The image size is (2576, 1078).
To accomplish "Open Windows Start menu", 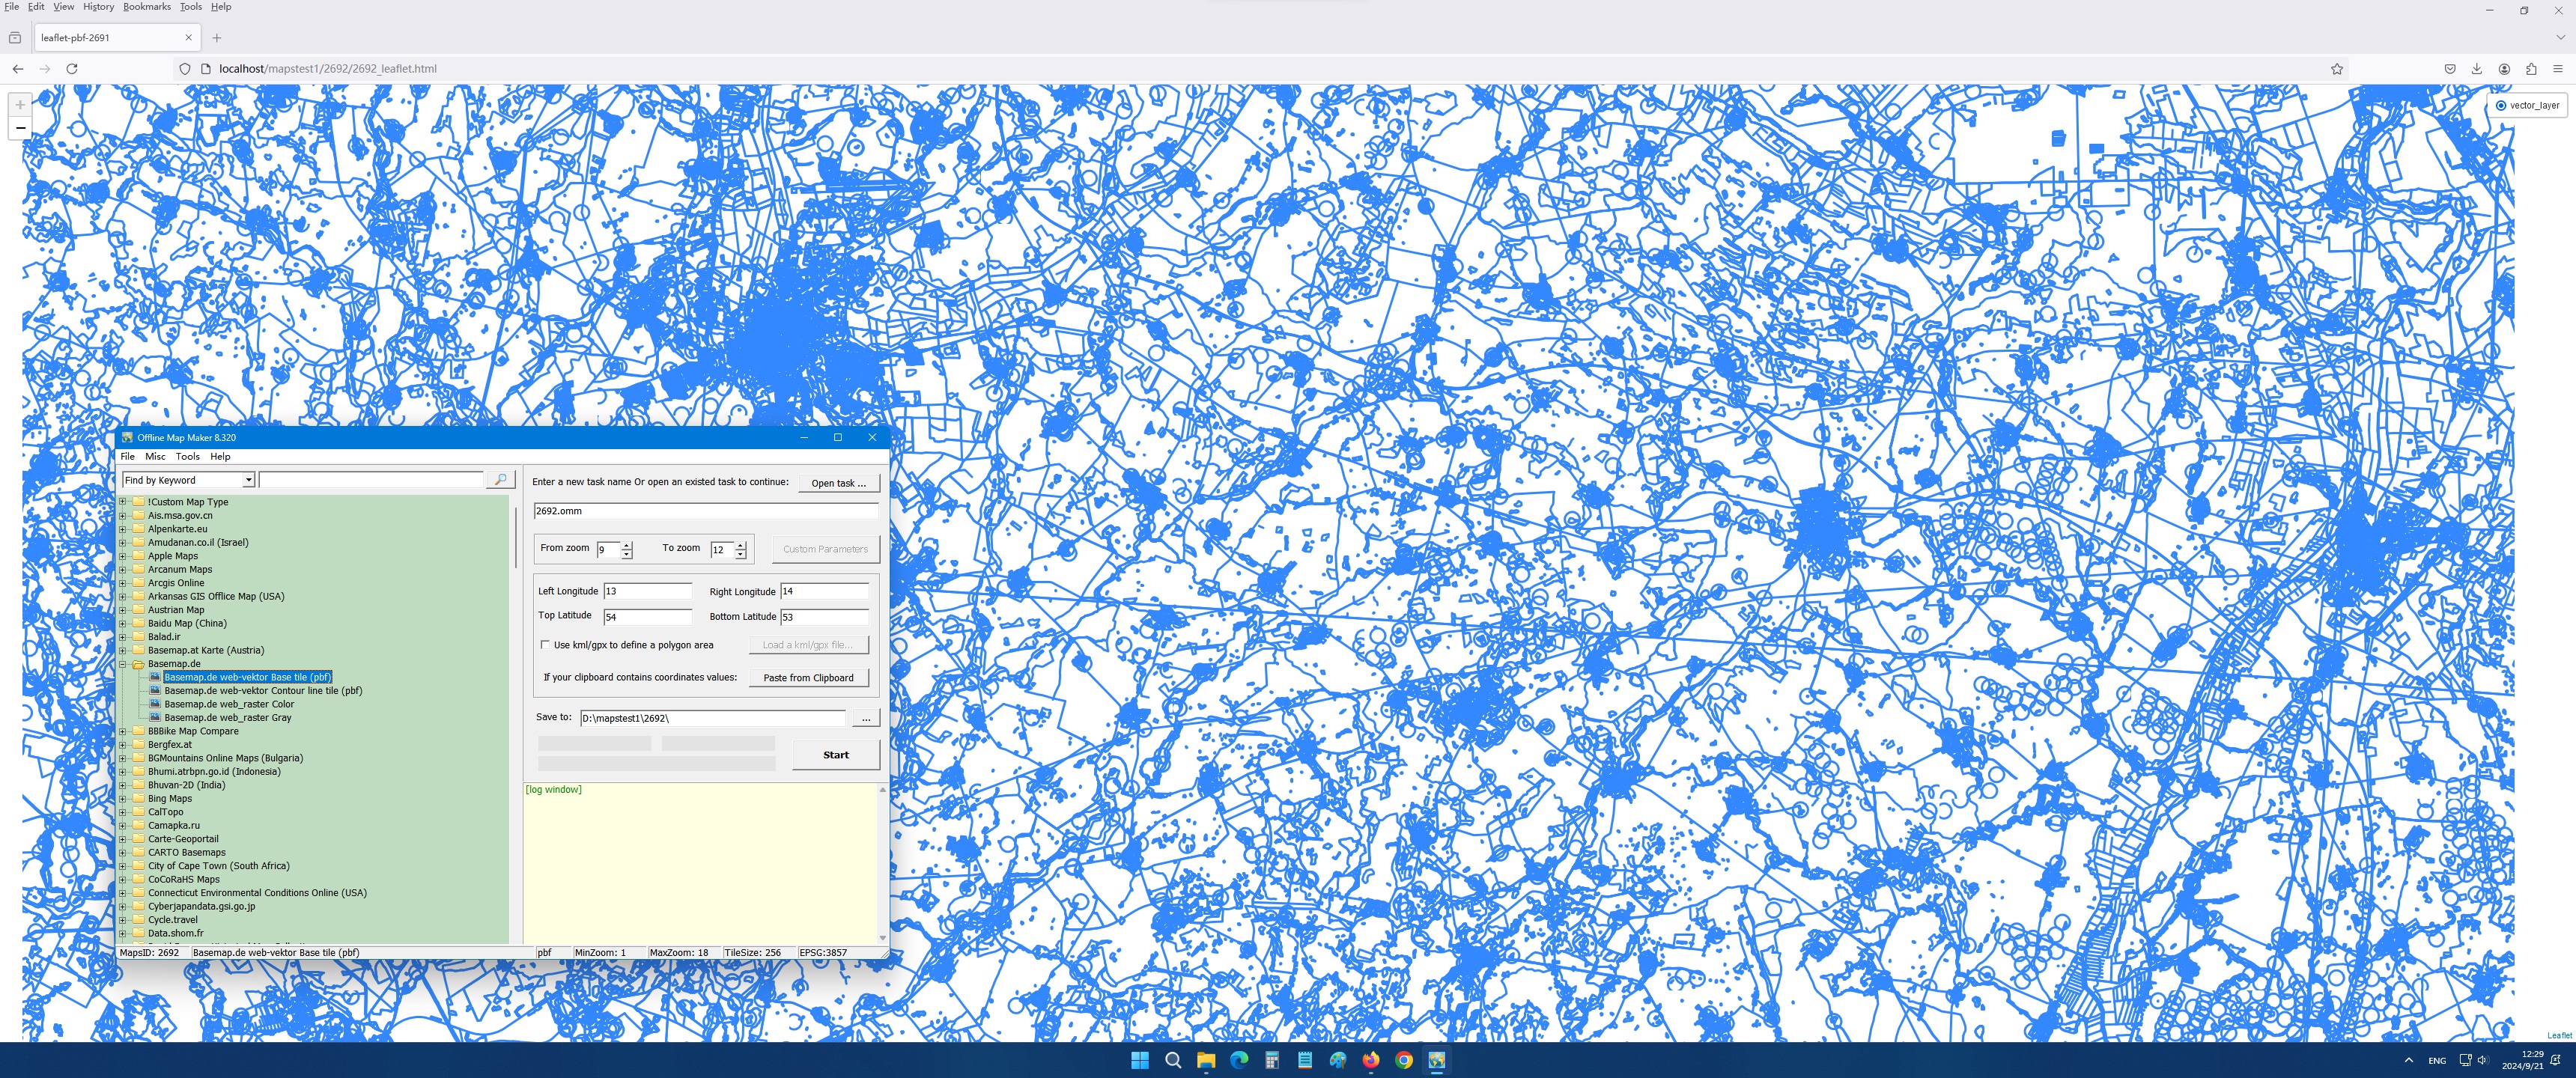I will tap(1140, 1060).
